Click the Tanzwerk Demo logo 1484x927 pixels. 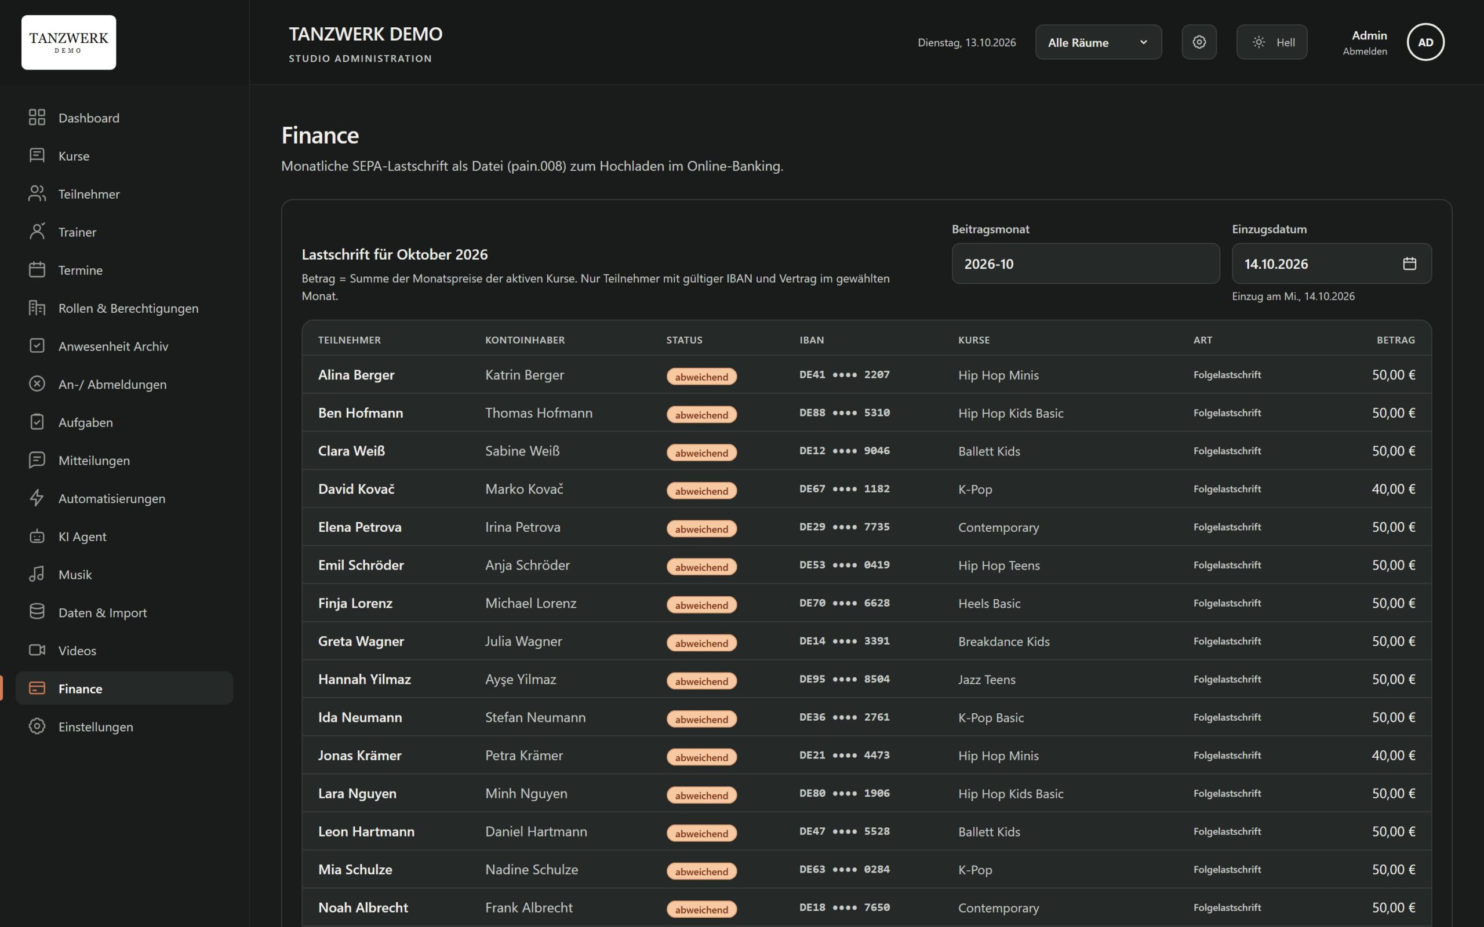tap(68, 42)
